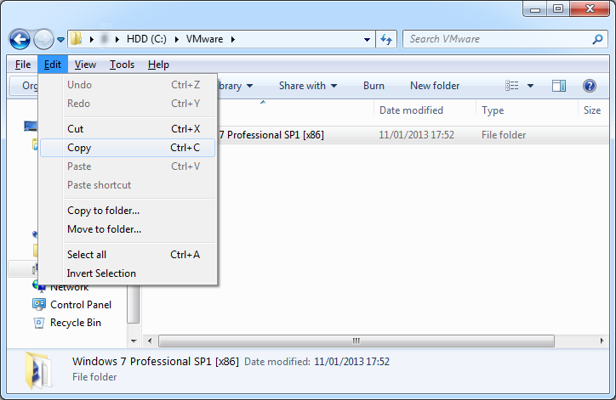The width and height of the screenshot is (616, 400).
Task: Click the Change your view icon
Action: pos(512,86)
